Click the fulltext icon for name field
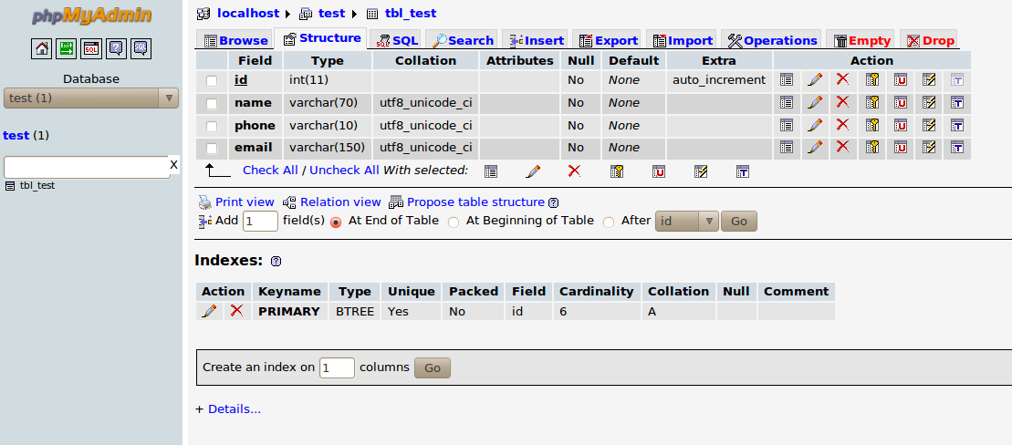The image size is (1012, 445). pos(957,102)
